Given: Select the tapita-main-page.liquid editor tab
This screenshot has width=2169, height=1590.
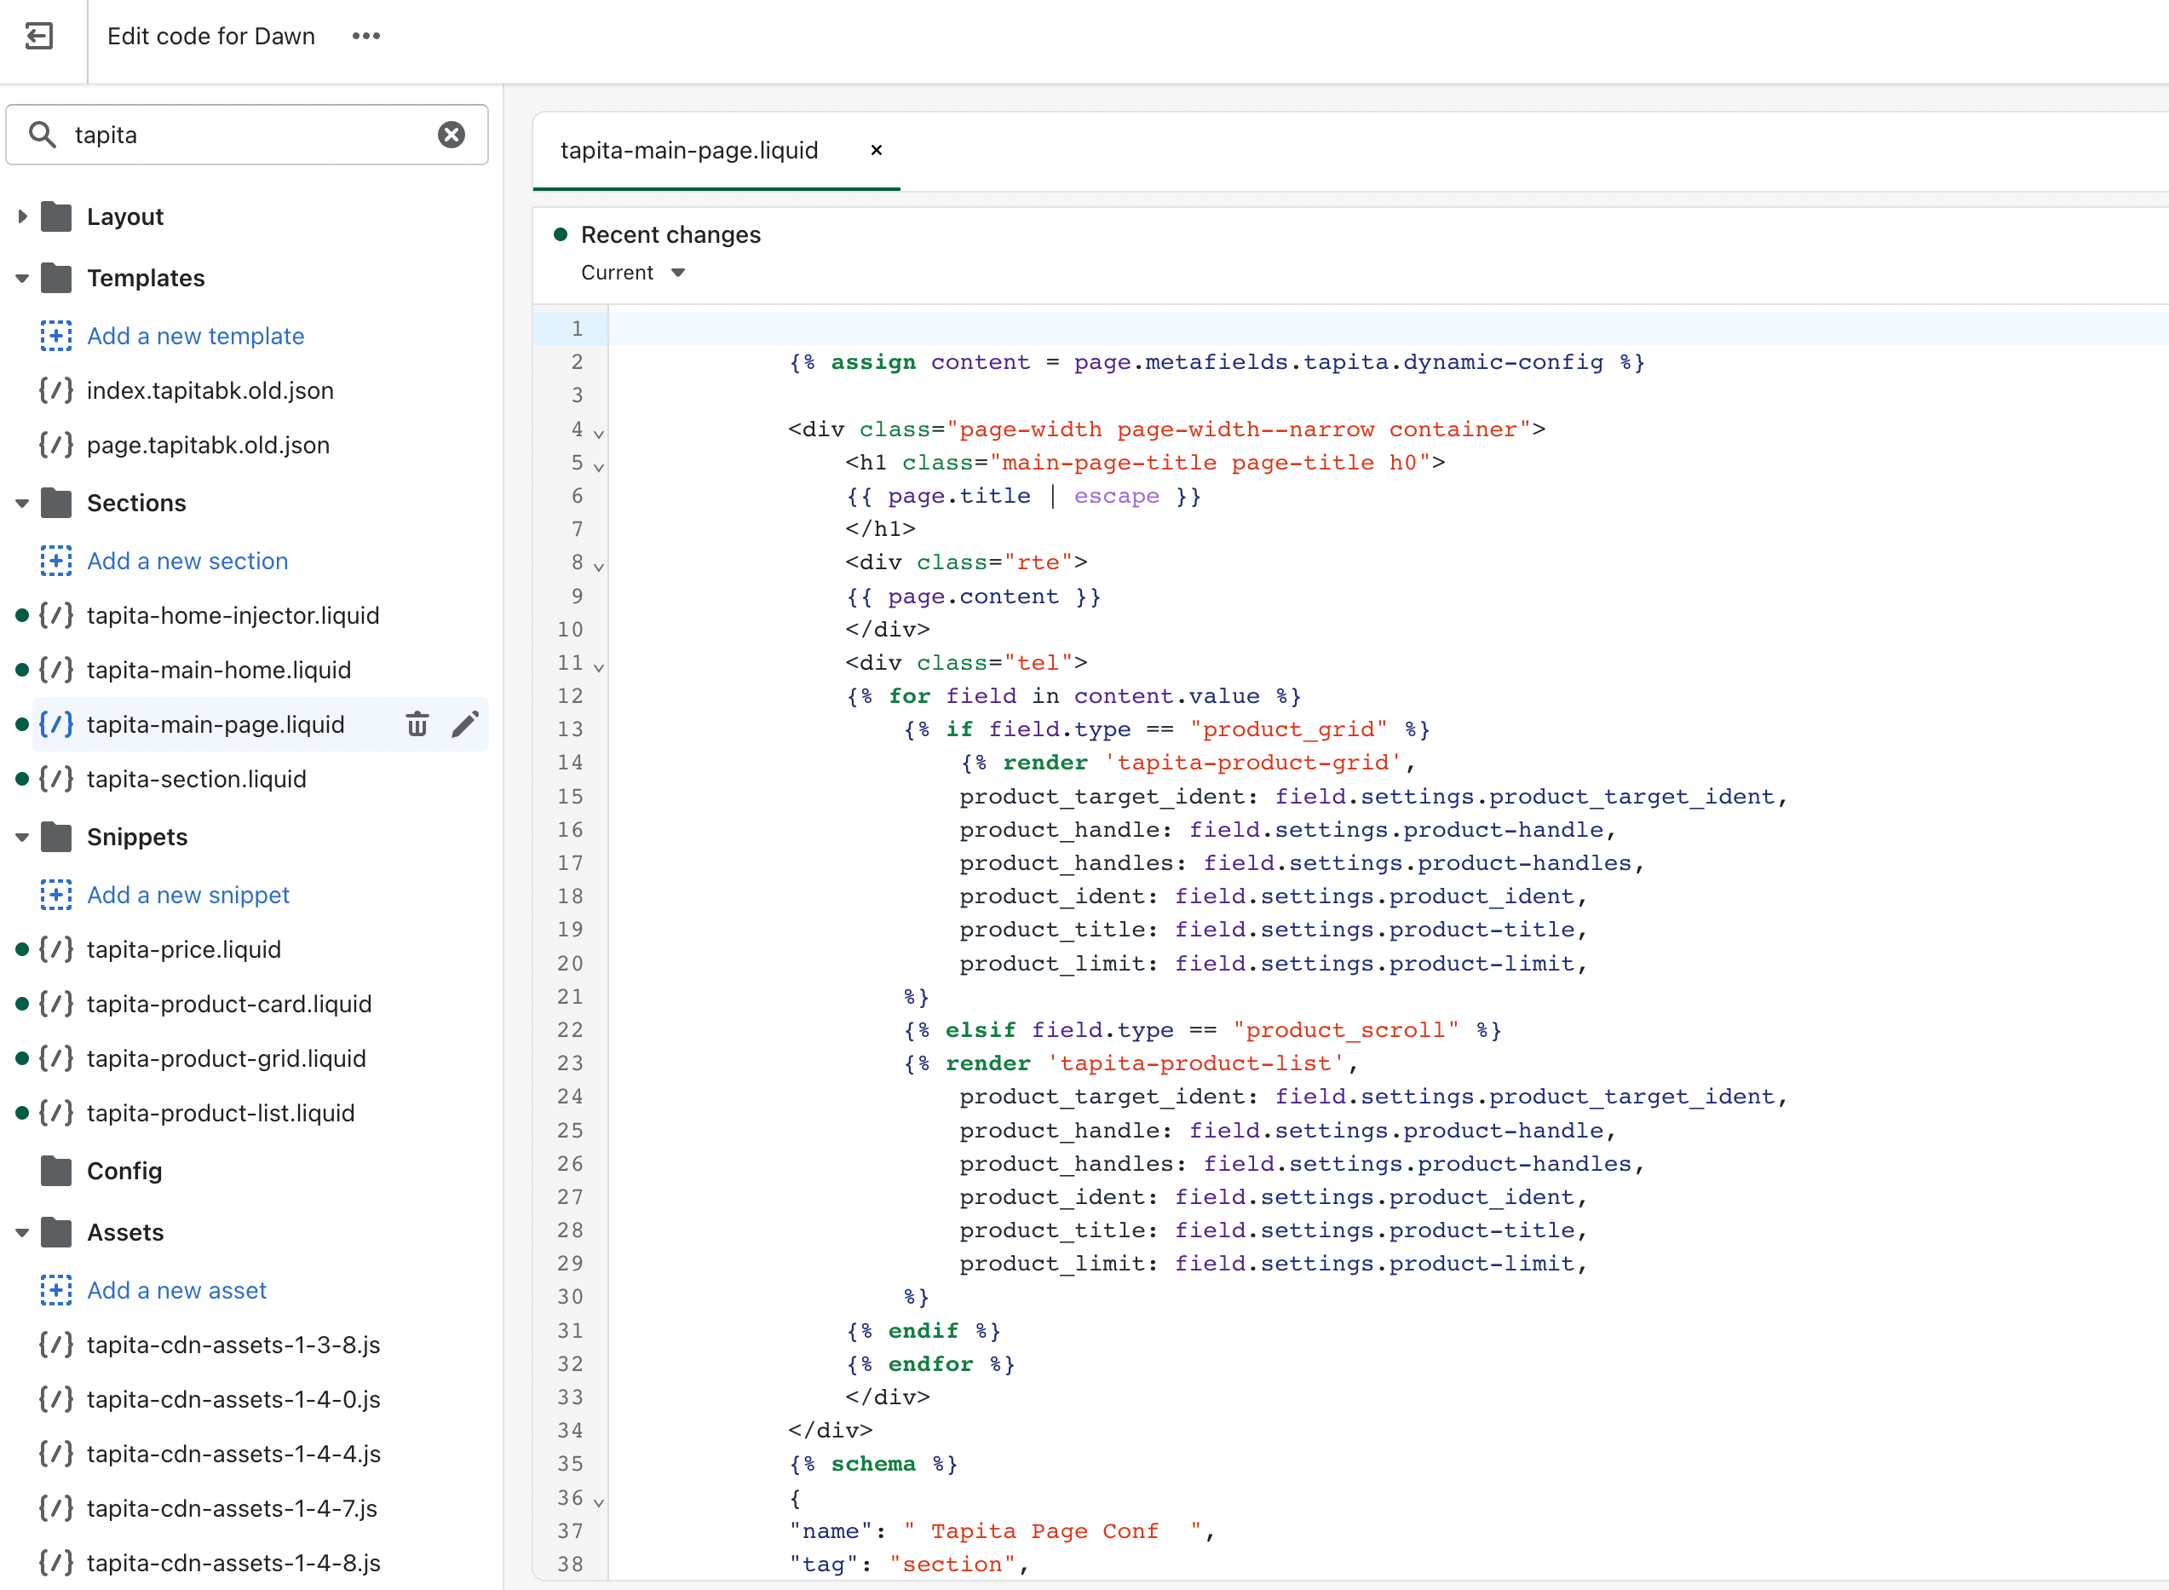Looking at the screenshot, I should (689, 150).
